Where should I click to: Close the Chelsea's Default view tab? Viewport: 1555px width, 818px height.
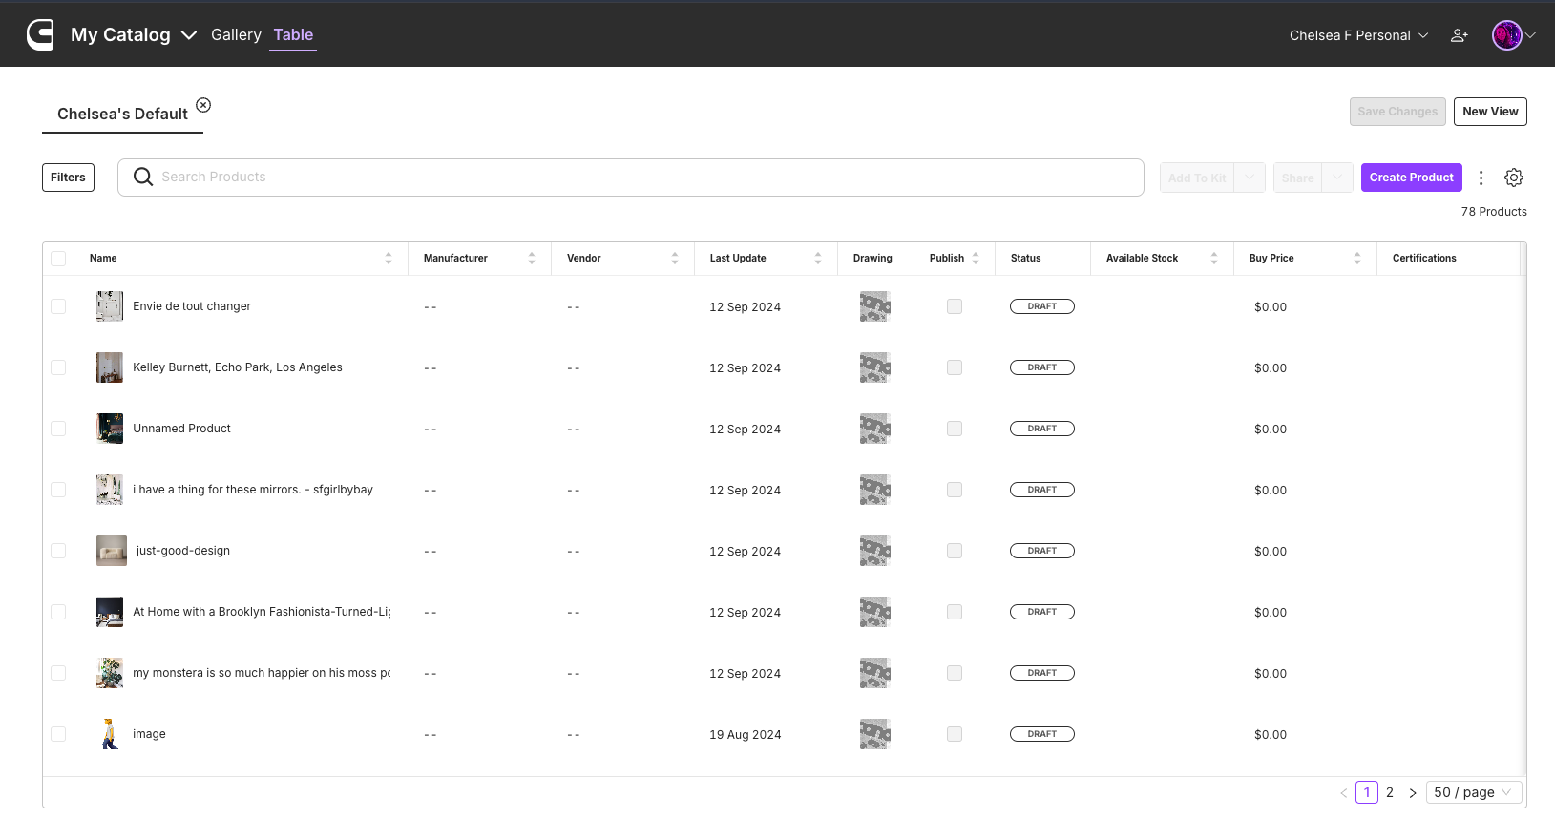coord(203,105)
